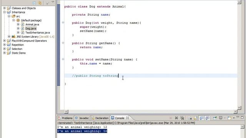The image size is (246, 138).
Task: Click the disabled Terminate console button
Action: [171, 118]
